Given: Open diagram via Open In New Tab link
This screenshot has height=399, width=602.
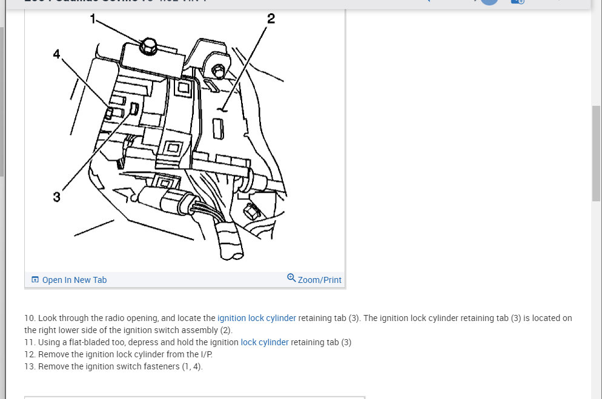Looking at the screenshot, I should [74, 280].
